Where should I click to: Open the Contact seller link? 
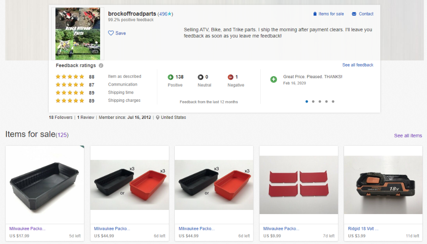[366, 14]
